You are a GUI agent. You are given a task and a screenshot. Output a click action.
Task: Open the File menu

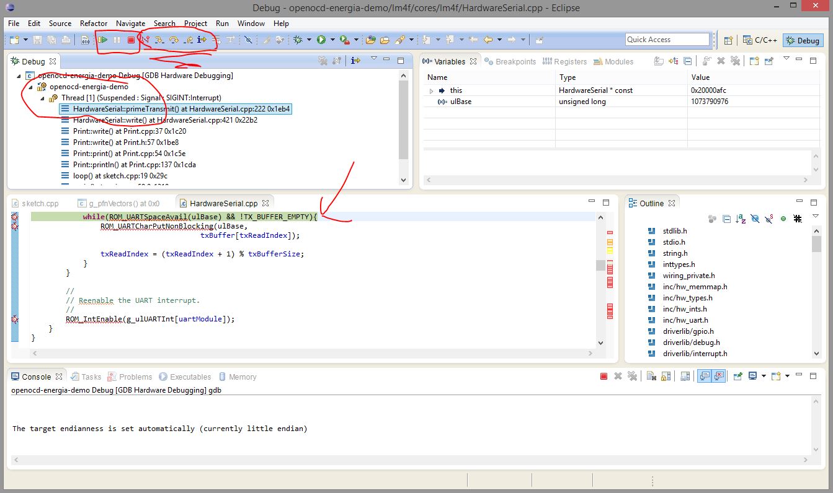14,24
